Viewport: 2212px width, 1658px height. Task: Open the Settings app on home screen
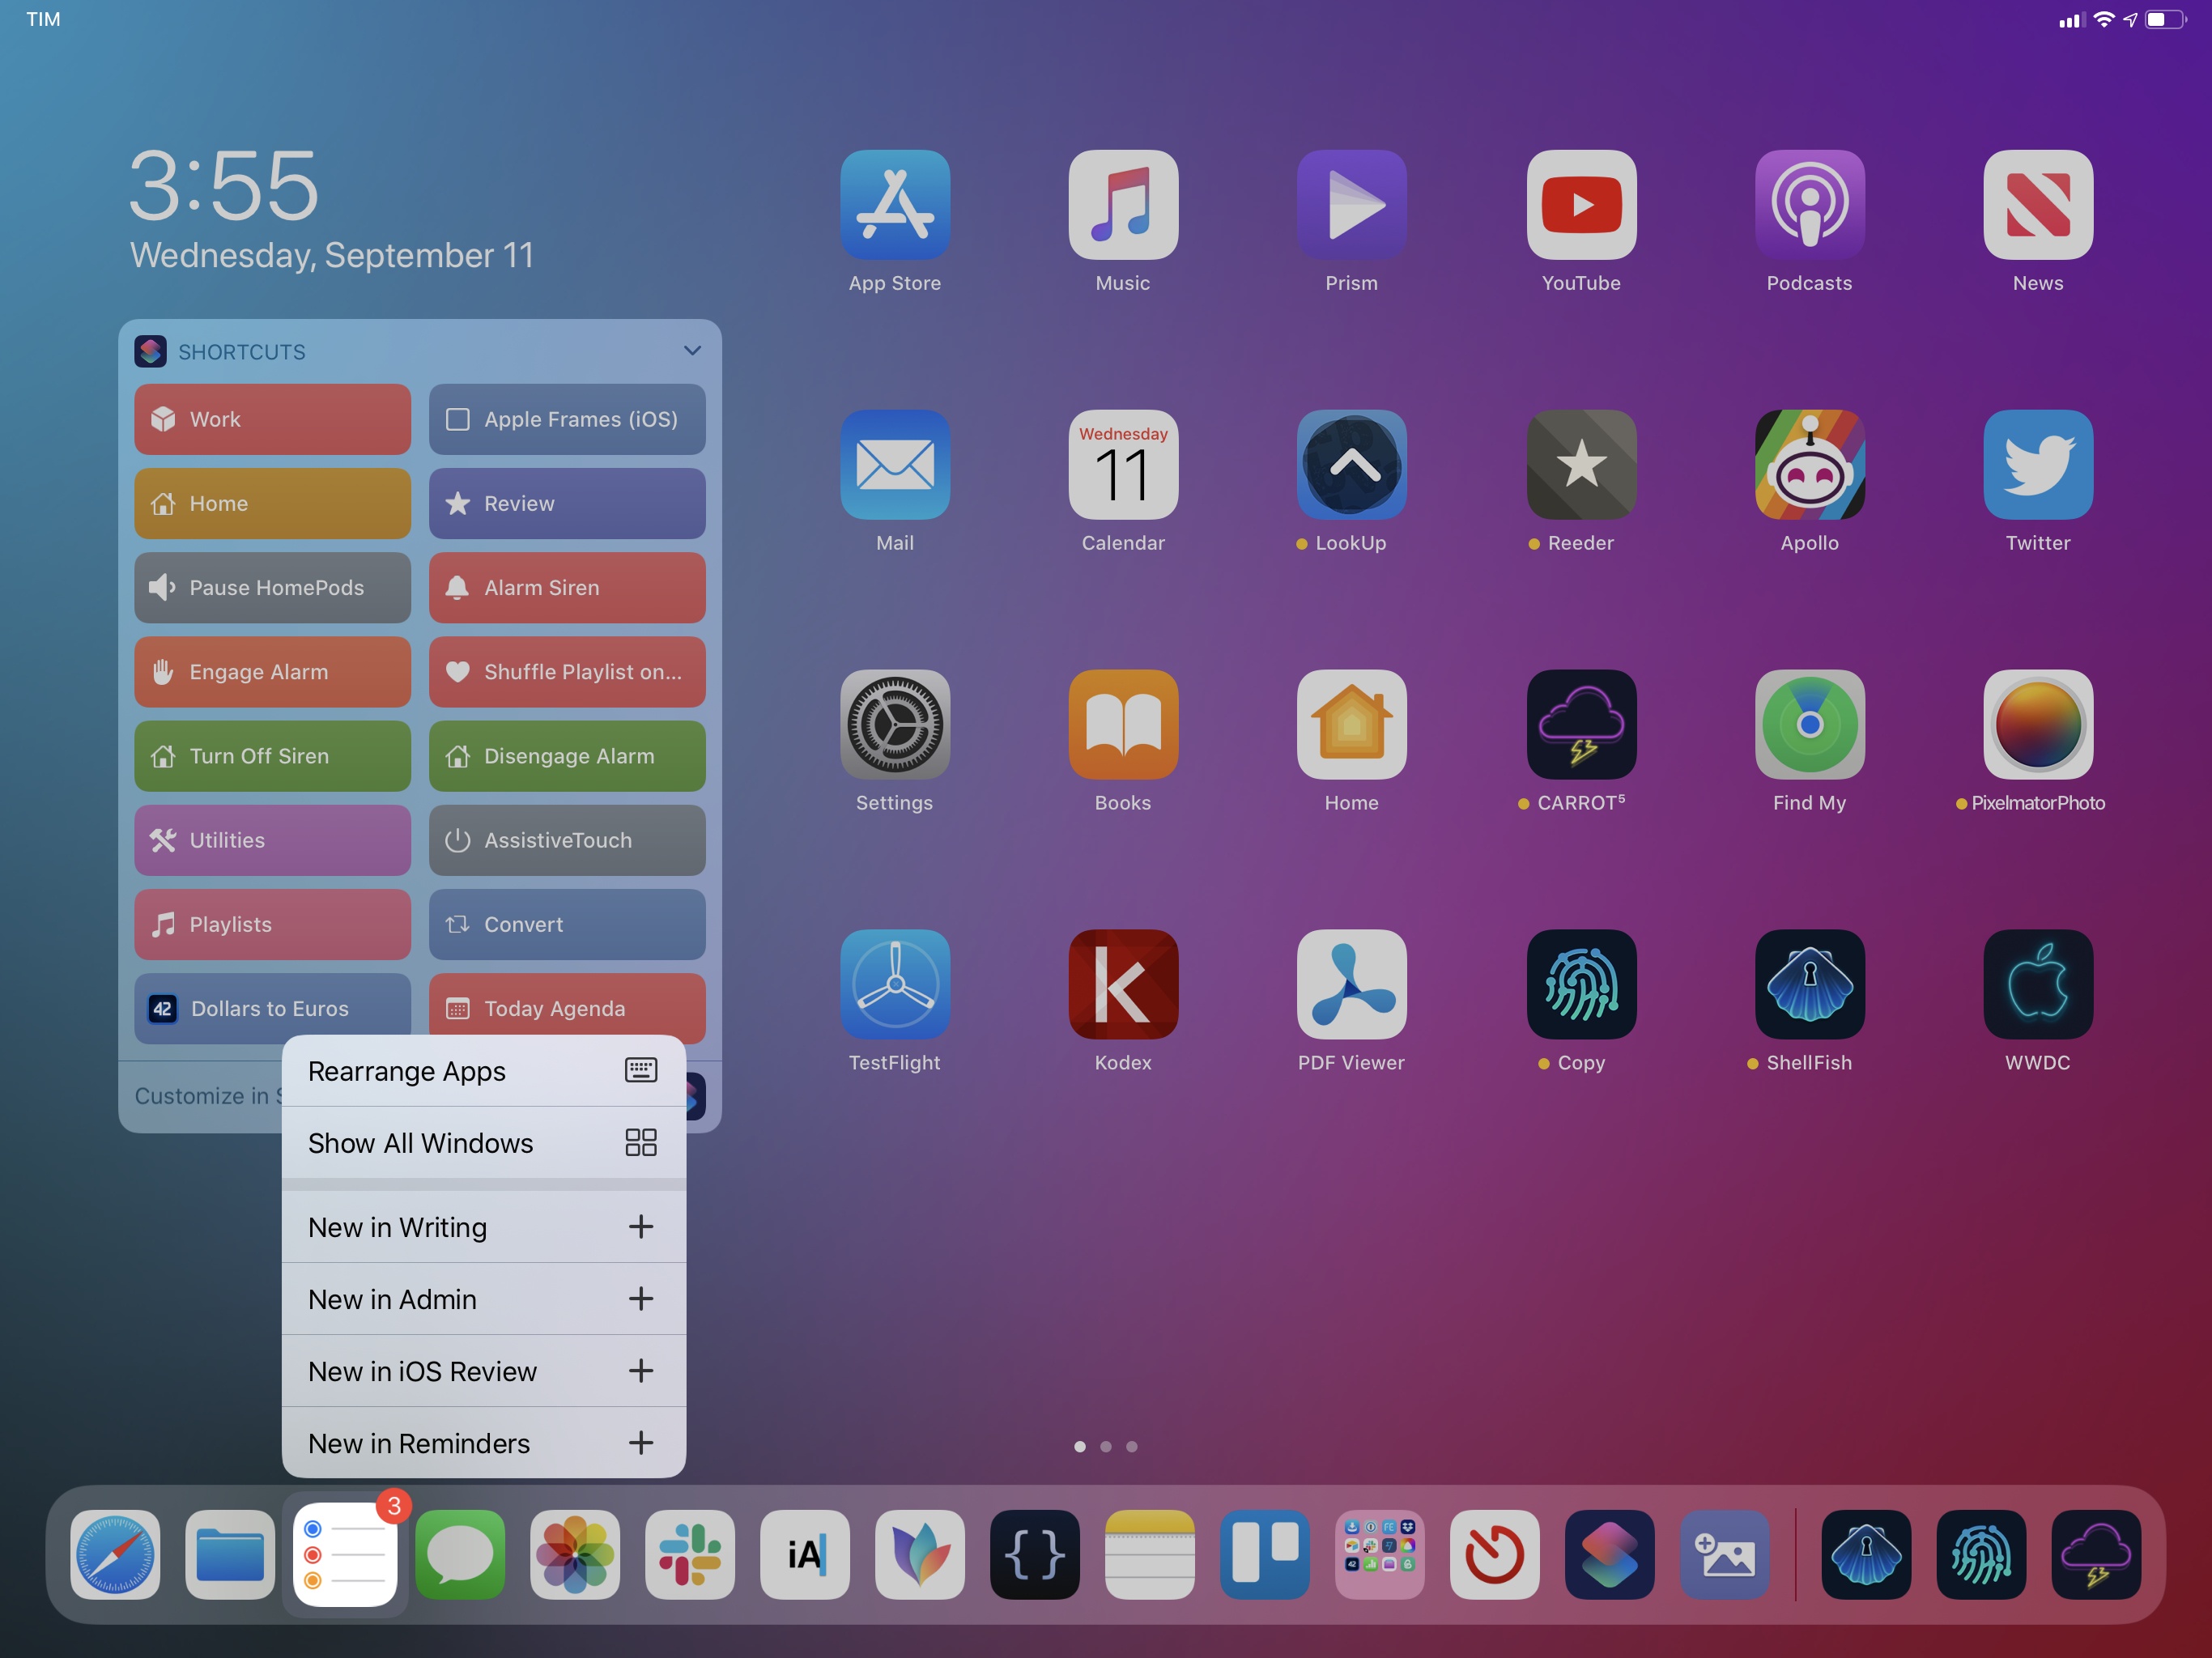point(895,725)
